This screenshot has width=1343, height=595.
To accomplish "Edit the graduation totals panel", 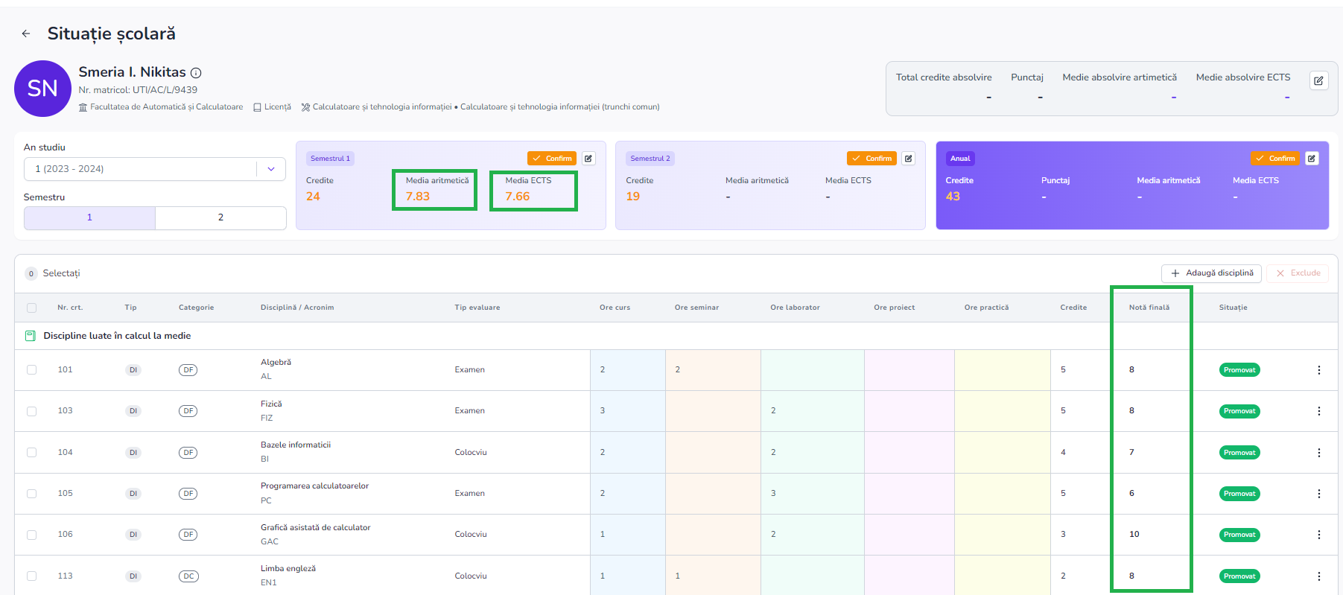I will pyautogui.click(x=1318, y=80).
